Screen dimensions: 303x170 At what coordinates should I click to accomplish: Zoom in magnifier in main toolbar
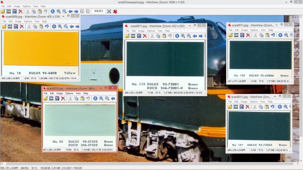tap(58, 11)
